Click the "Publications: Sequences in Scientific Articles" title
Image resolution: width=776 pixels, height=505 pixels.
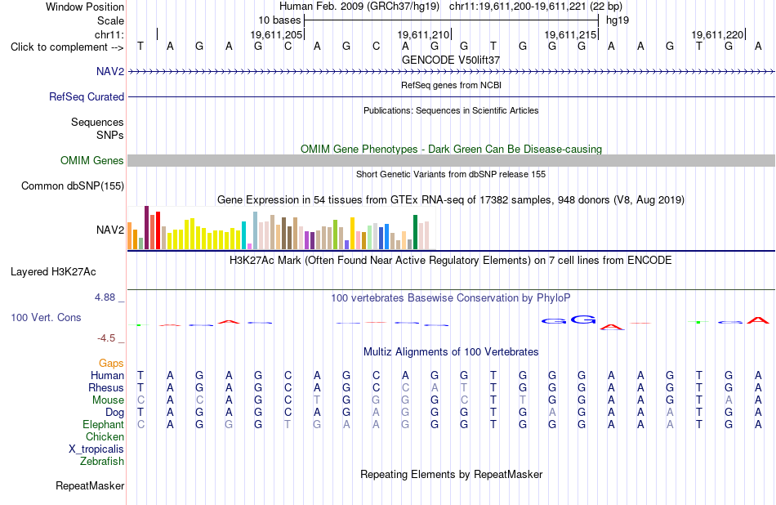pyautogui.click(x=451, y=110)
